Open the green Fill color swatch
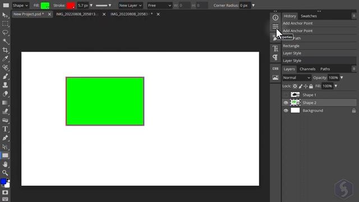 coord(45,6)
